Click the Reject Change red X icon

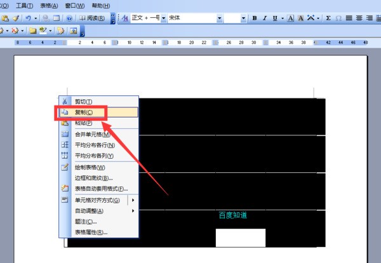15,31
